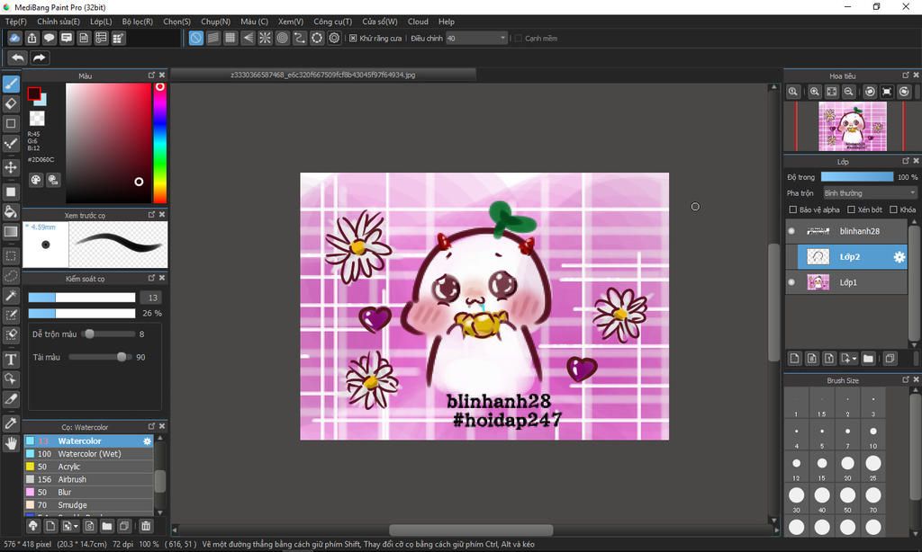Open the Lớp(L) menu

pos(101,22)
